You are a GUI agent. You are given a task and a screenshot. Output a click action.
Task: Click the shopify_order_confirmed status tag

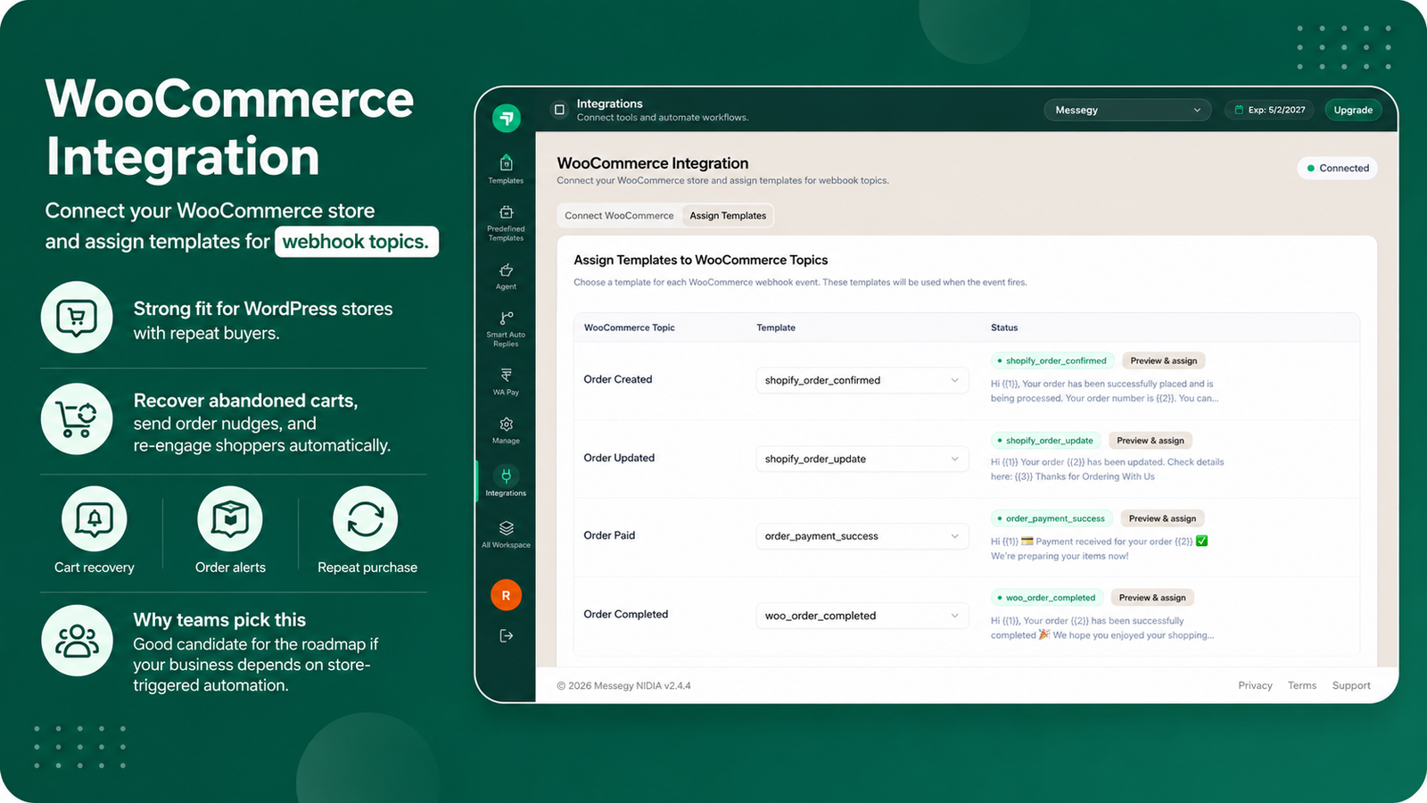tap(1052, 360)
